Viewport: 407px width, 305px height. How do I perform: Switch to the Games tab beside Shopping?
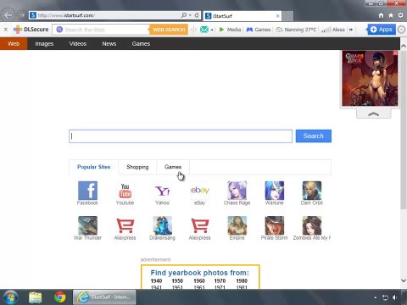173,167
